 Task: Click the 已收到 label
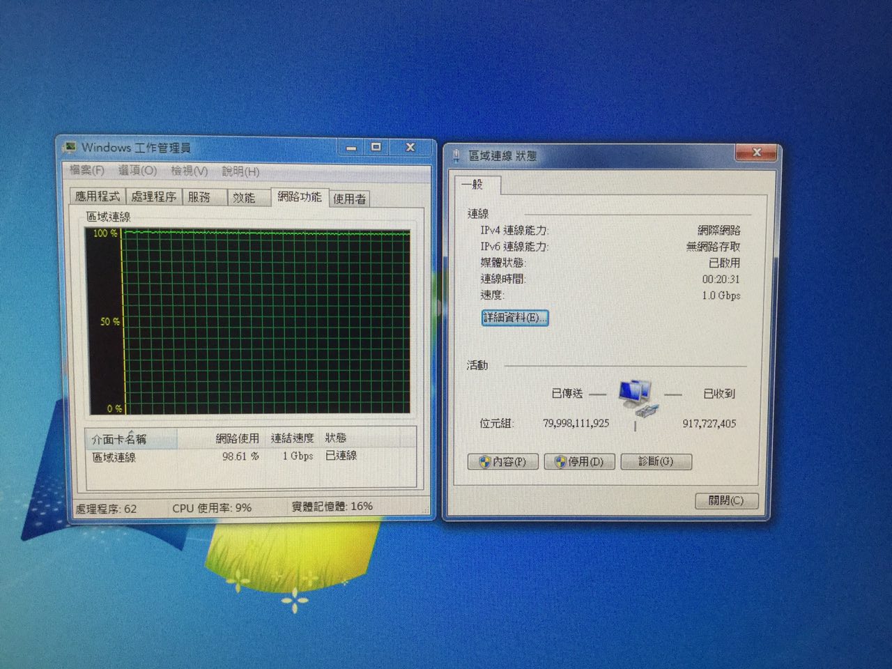pos(719,394)
